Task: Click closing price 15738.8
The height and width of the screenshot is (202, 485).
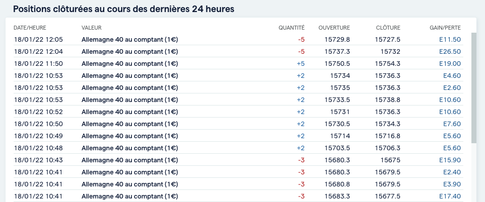Action: 388,99
